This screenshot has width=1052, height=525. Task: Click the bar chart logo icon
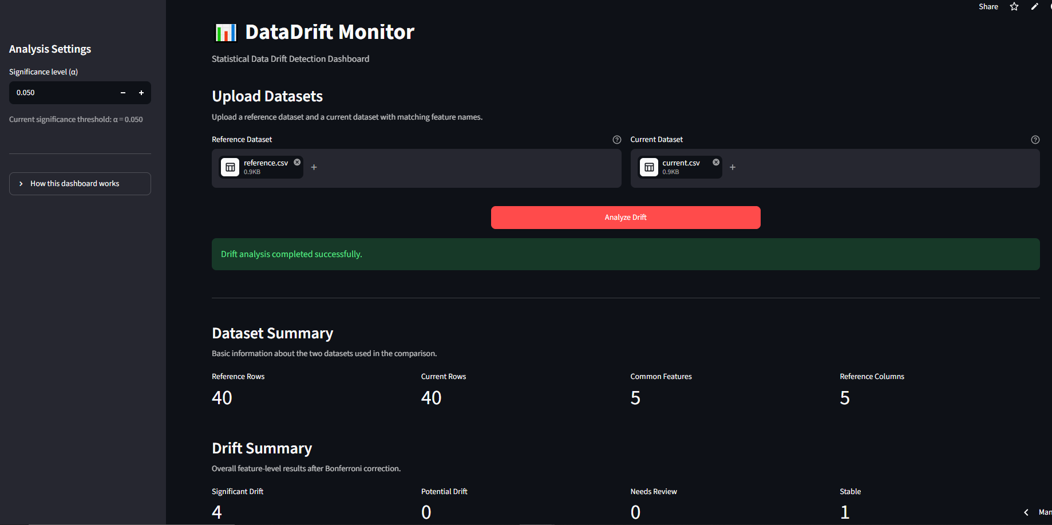[226, 33]
